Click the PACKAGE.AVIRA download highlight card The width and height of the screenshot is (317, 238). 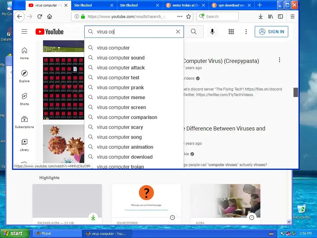coord(67,204)
